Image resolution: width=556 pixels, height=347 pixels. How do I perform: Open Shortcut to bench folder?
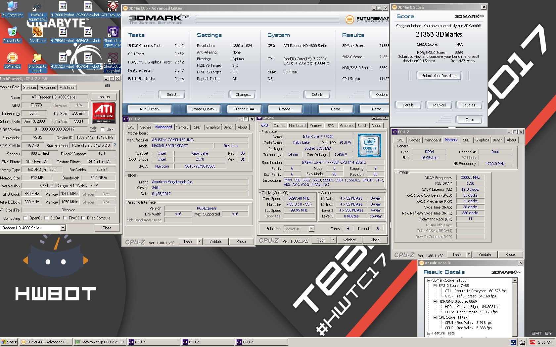coord(37,63)
